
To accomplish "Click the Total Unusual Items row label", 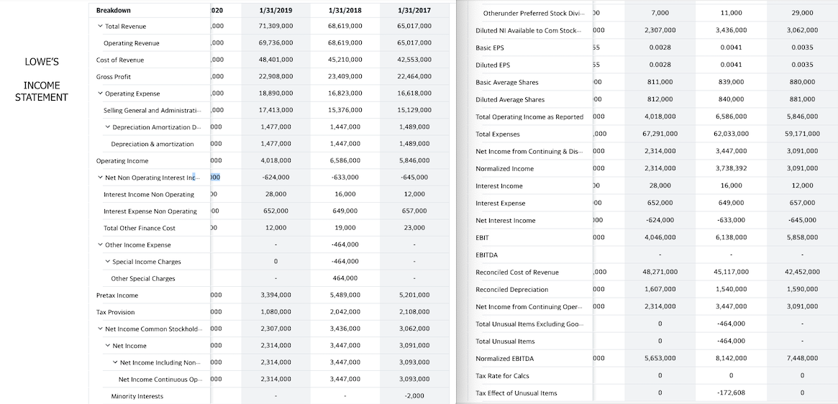I will pos(505,341).
